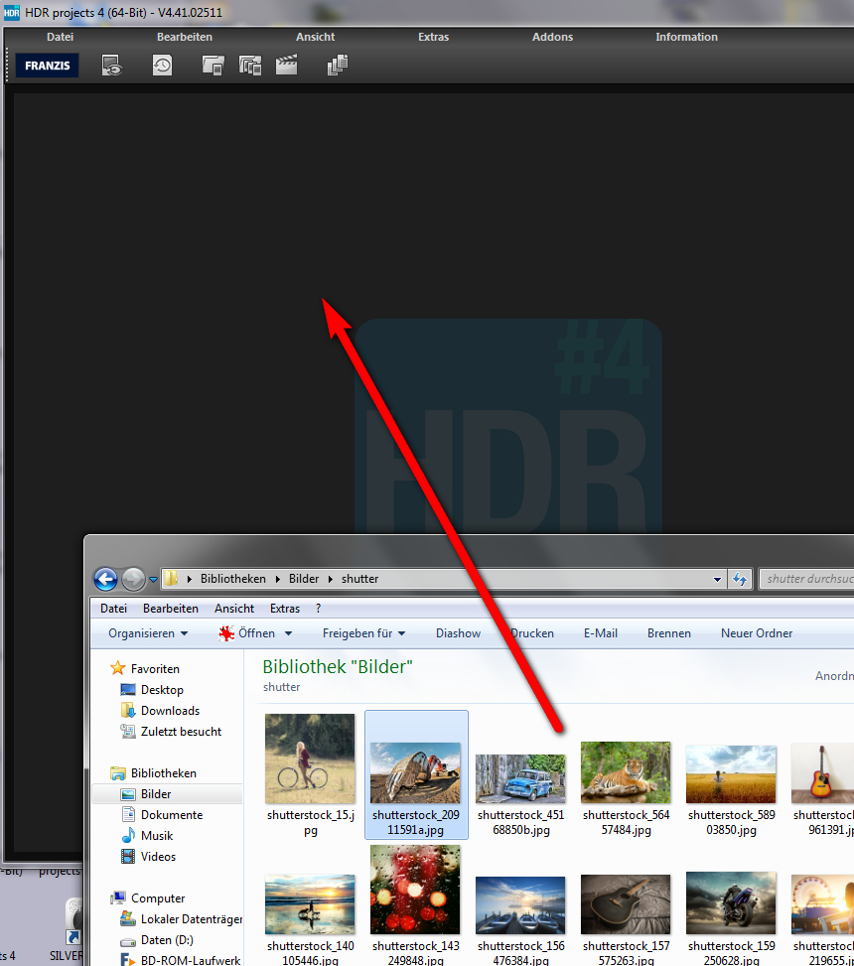
Task: Open the project history clock icon
Action: (x=163, y=66)
